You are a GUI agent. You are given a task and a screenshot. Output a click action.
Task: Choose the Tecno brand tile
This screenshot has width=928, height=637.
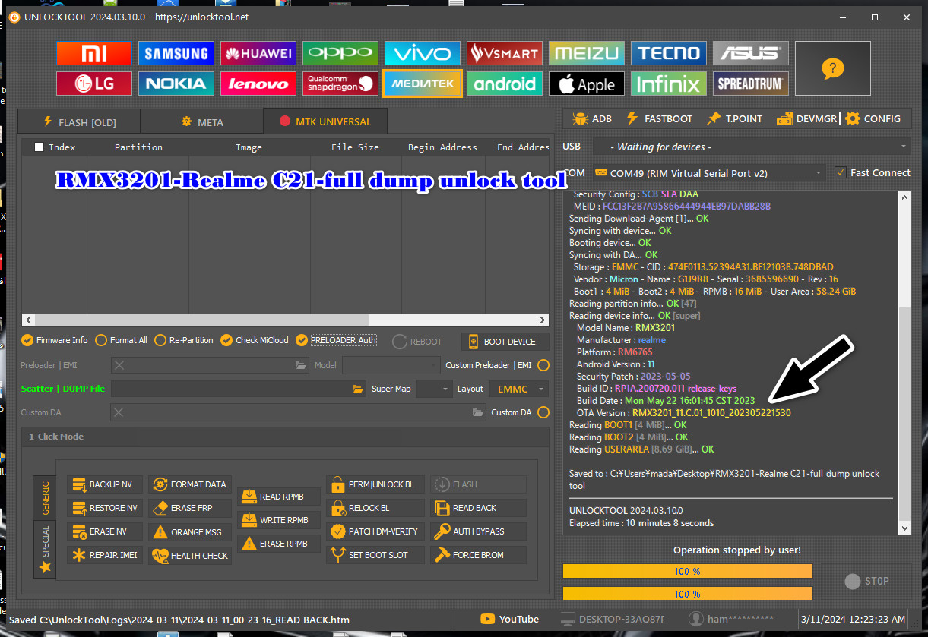coord(669,53)
